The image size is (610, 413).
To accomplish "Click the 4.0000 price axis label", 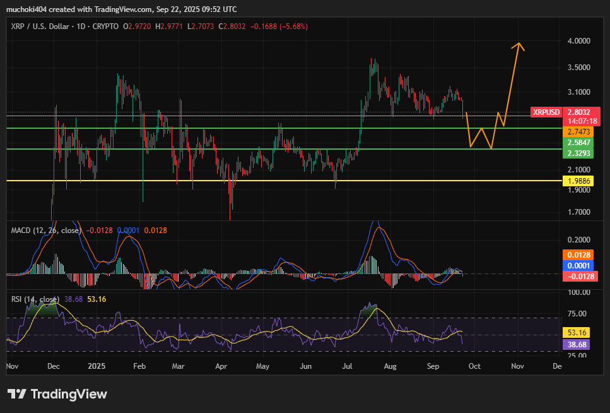I will (x=579, y=41).
